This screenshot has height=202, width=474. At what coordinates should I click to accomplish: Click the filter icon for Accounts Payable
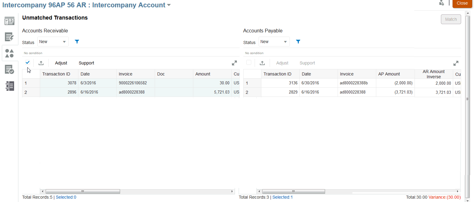(x=298, y=41)
